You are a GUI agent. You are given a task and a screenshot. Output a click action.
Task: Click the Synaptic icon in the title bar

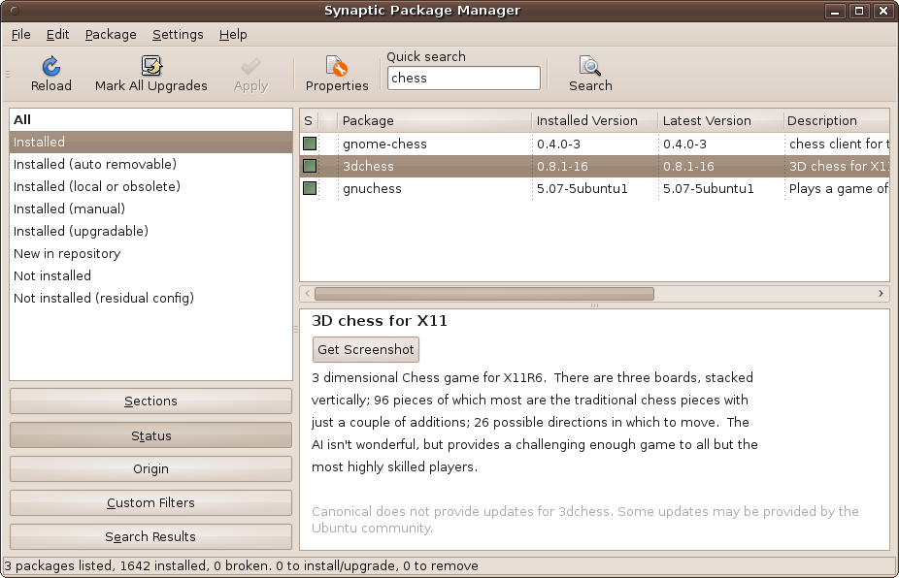point(12,10)
